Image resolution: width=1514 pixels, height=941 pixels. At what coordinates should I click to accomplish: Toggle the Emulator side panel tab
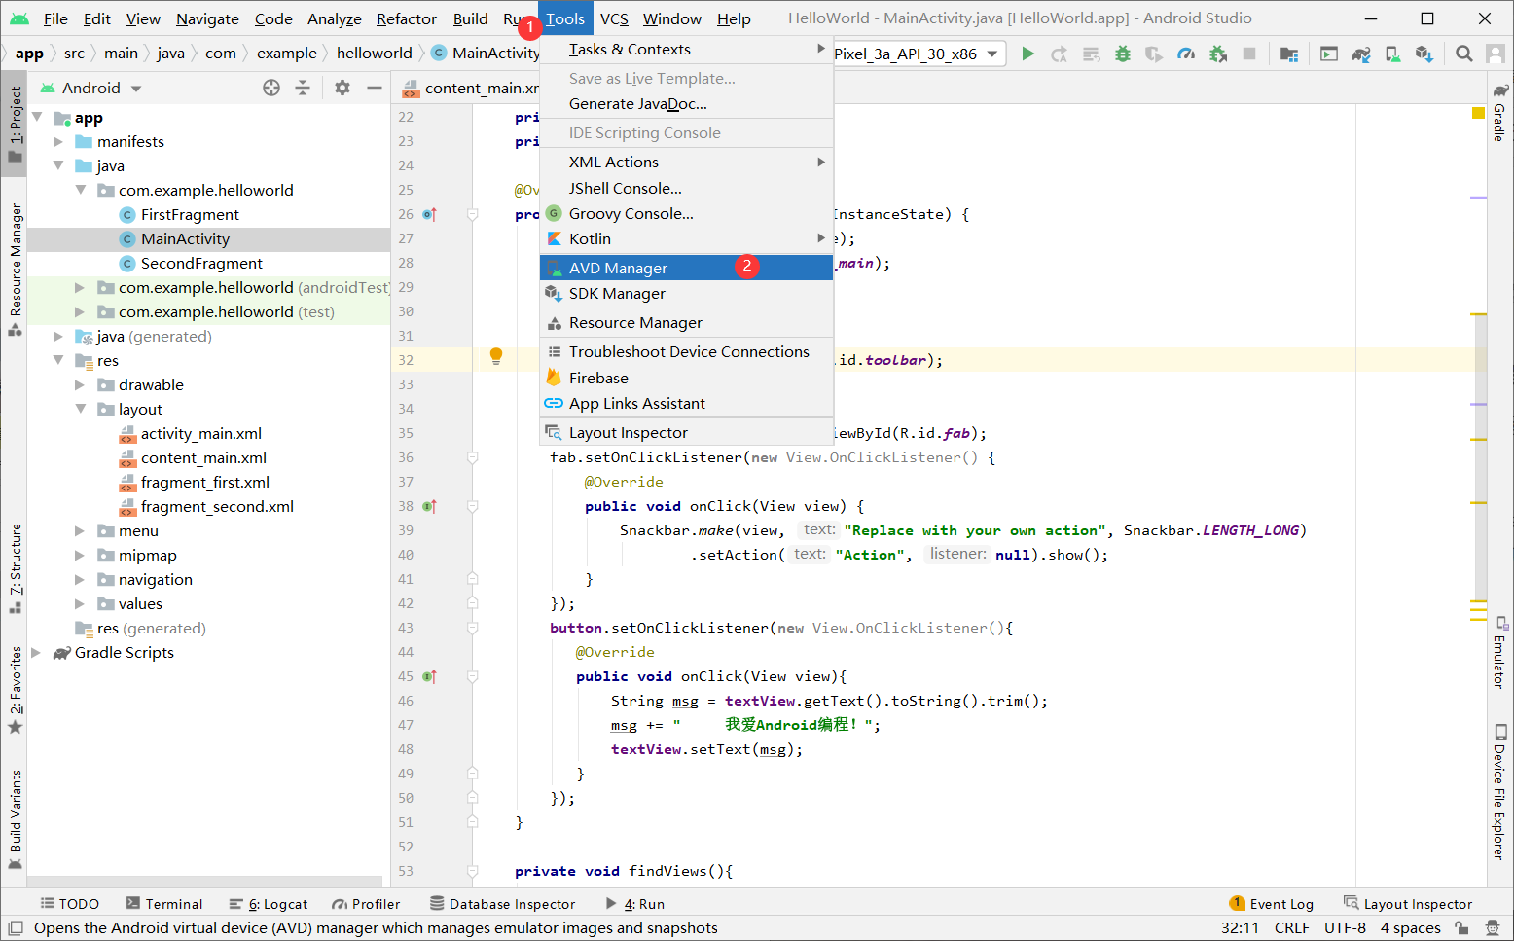[1499, 653]
